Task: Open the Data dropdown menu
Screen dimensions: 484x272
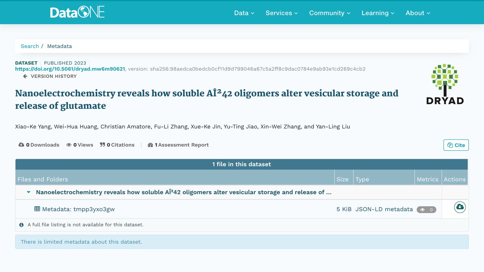Action: [x=244, y=13]
